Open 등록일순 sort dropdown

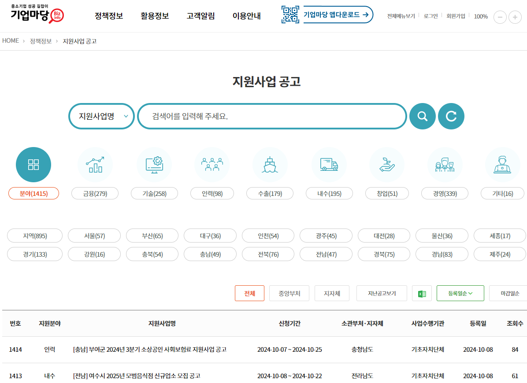(460, 293)
